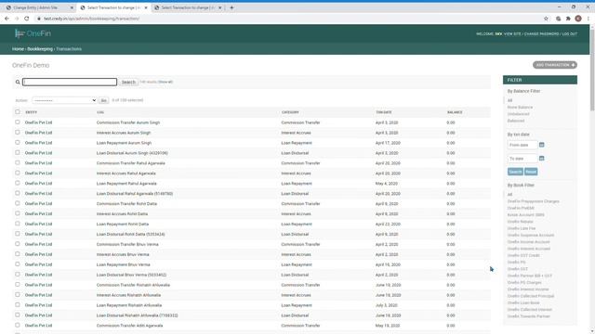Click inside the transaction search field

(x=70, y=82)
